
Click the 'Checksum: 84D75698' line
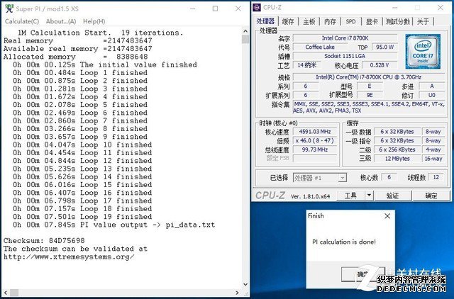pos(44,241)
